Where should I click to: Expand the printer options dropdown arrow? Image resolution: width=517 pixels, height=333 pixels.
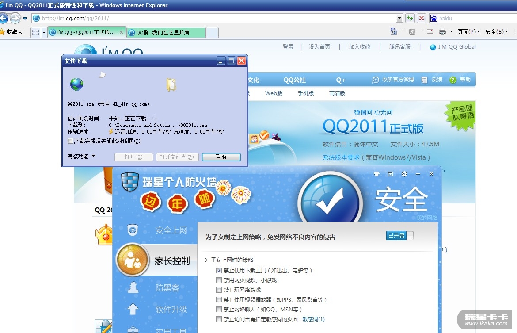click(x=451, y=32)
